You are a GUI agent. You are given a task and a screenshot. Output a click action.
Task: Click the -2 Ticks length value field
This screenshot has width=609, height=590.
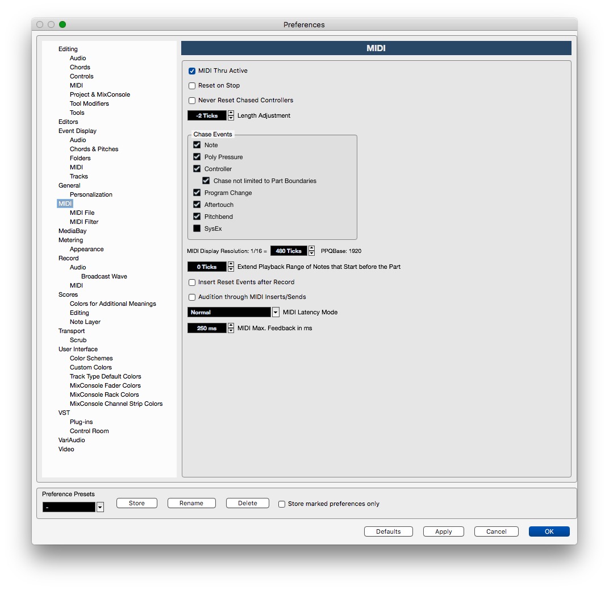point(207,115)
